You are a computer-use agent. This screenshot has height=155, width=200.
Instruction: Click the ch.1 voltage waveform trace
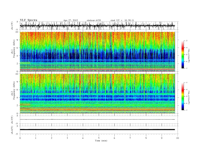(x=97, y=26)
